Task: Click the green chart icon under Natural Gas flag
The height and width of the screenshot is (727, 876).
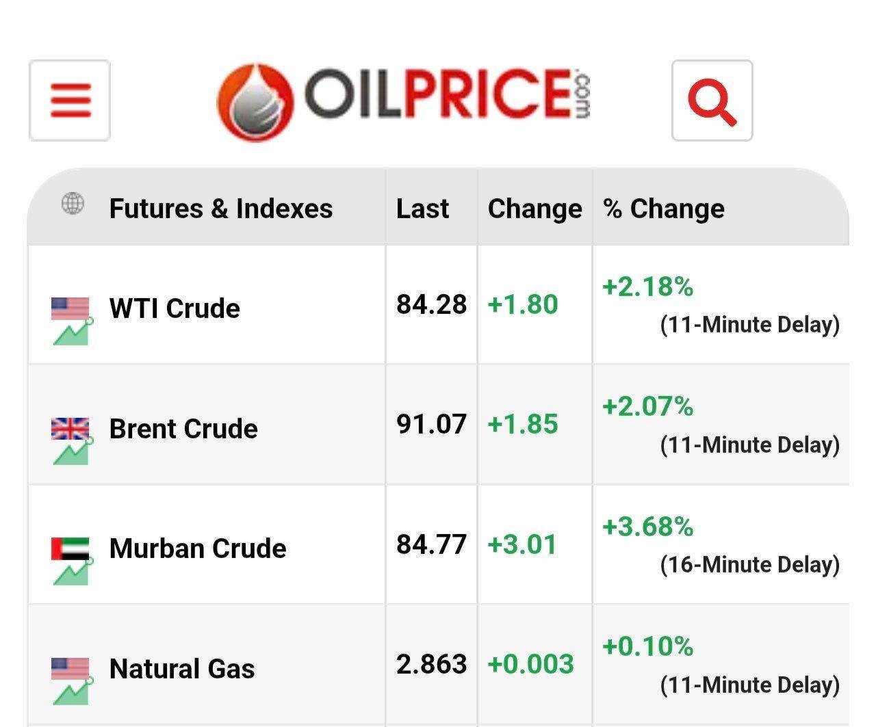Action: tap(72, 693)
